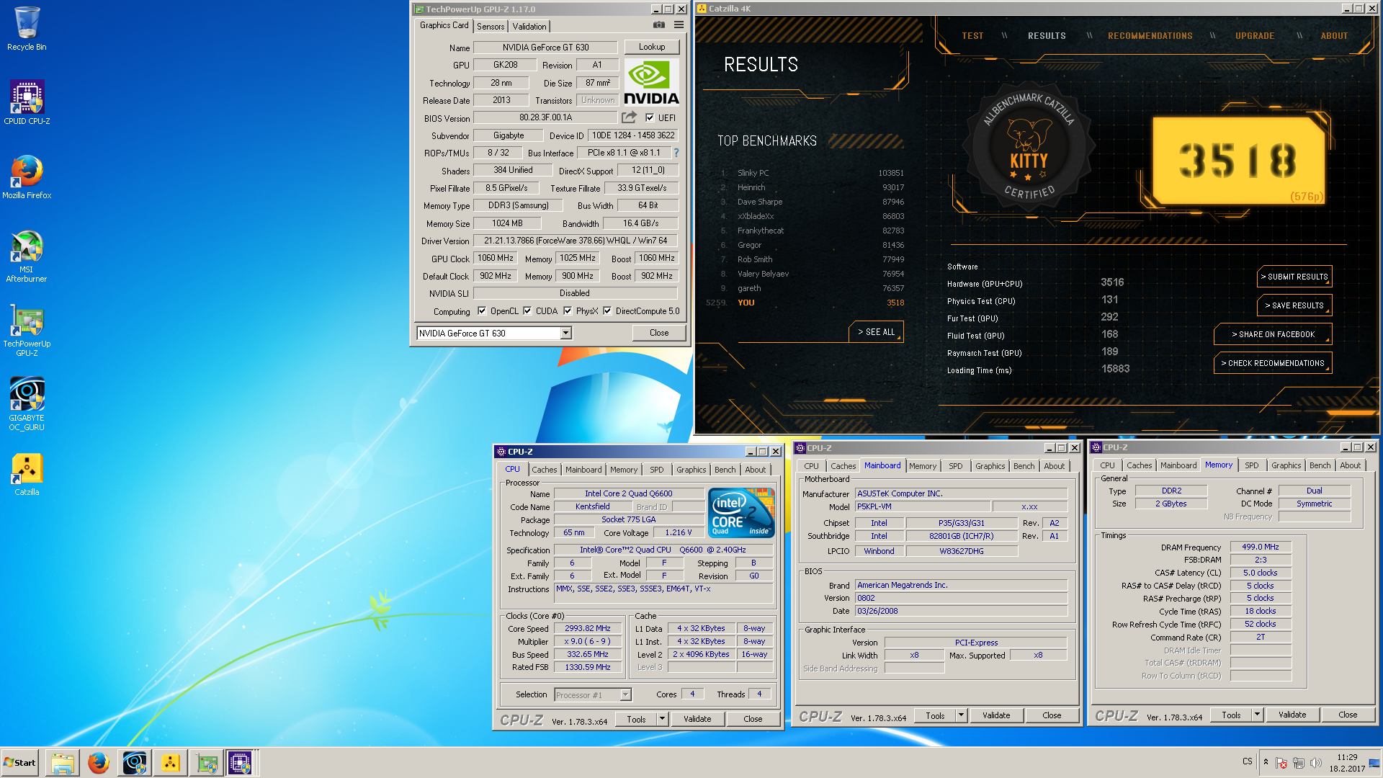Viewport: 1383px width, 778px height.
Task: Toggle the DirectCompute 5.0 checkbox
Action: pos(607,311)
